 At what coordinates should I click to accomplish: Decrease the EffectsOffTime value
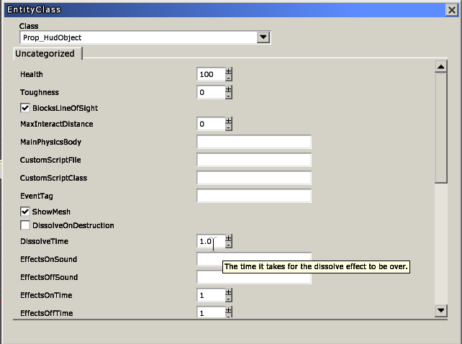pyautogui.click(x=229, y=317)
